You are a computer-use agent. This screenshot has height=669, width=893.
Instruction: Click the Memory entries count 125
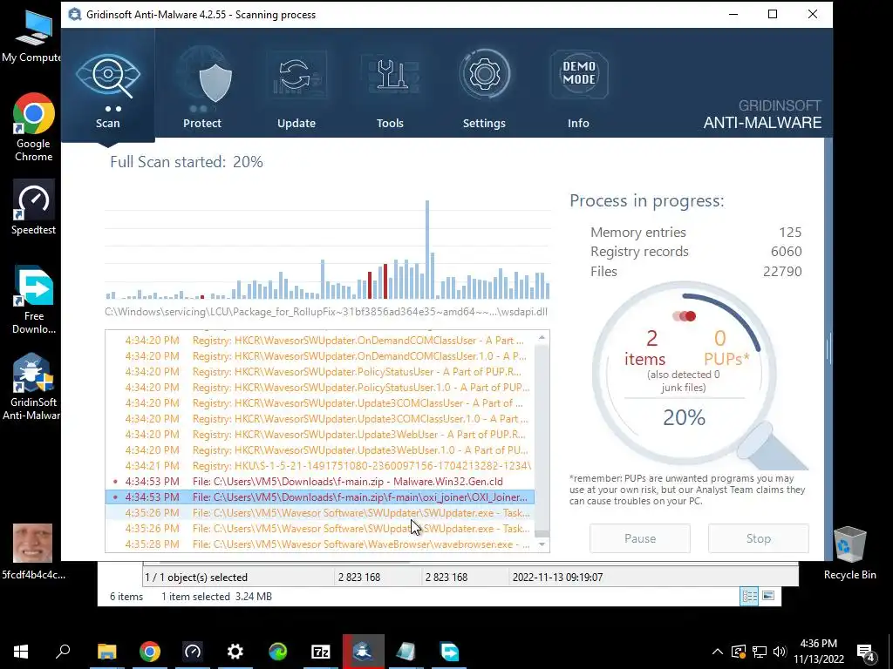790,232
